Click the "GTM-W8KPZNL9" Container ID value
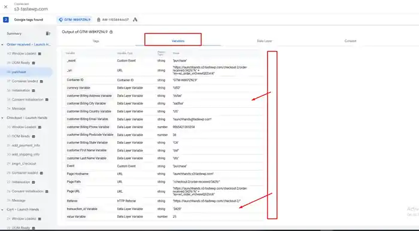 (185, 80)
